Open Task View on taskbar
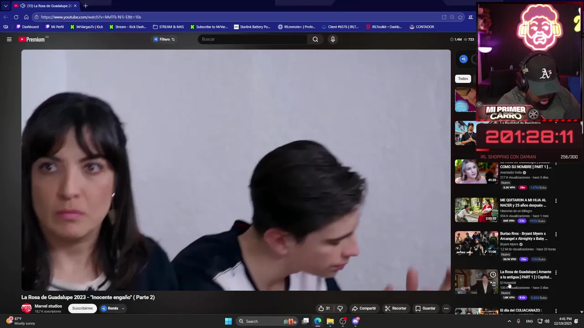Image resolution: width=584 pixels, height=328 pixels. pos(305,321)
